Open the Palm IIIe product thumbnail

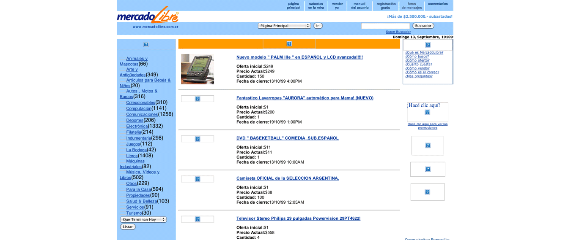pyautogui.click(x=197, y=69)
